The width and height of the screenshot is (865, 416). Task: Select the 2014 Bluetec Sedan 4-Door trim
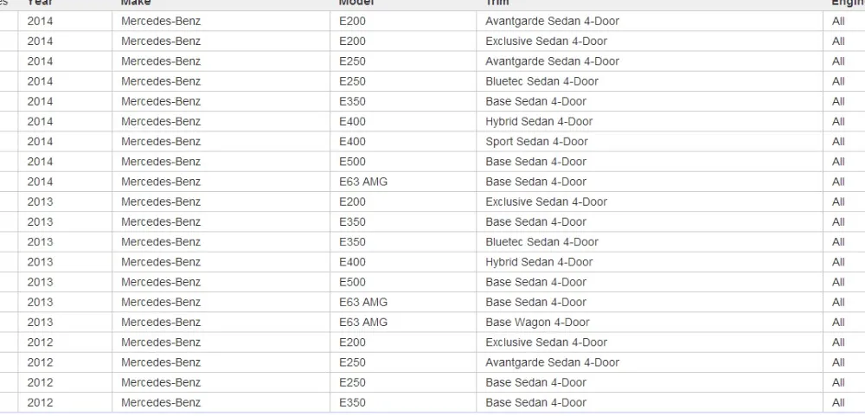click(x=541, y=81)
